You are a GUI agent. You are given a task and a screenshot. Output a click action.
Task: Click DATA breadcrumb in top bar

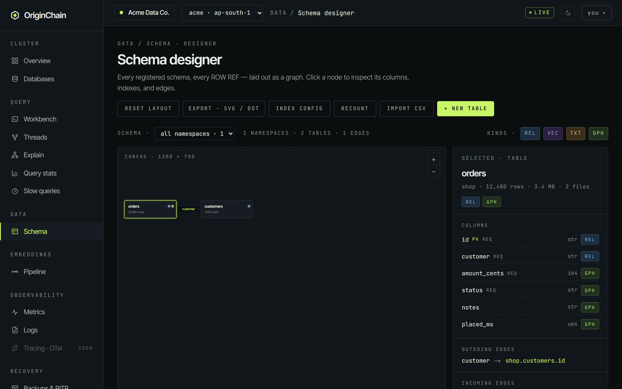click(x=278, y=13)
